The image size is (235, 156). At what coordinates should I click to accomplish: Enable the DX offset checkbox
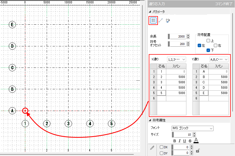click(x=161, y=147)
